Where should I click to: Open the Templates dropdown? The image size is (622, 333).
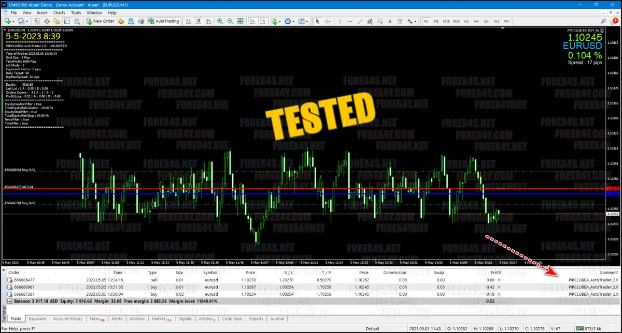(303, 21)
